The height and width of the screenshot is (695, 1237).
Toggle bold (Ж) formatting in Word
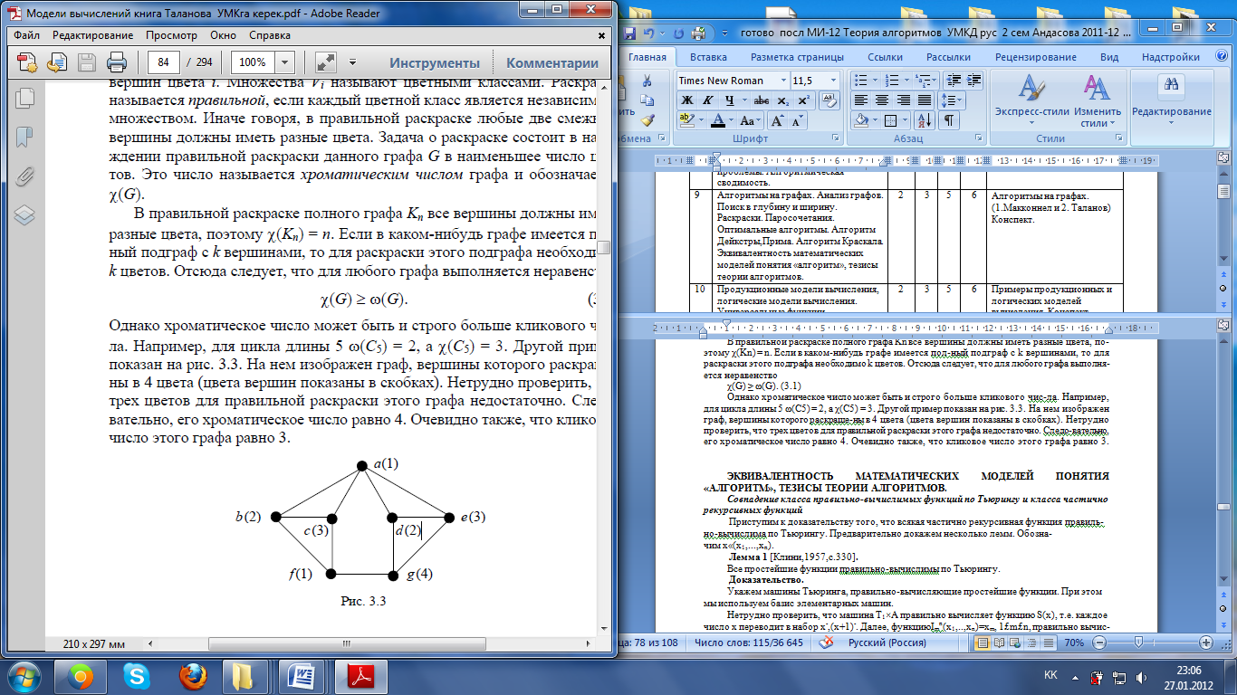click(x=687, y=100)
